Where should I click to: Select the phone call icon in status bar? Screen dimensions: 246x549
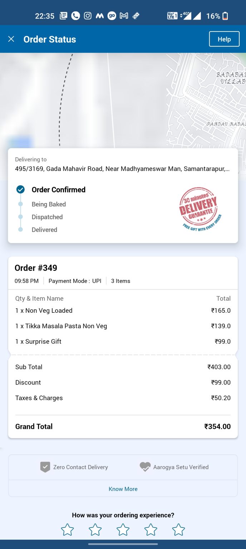click(75, 15)
